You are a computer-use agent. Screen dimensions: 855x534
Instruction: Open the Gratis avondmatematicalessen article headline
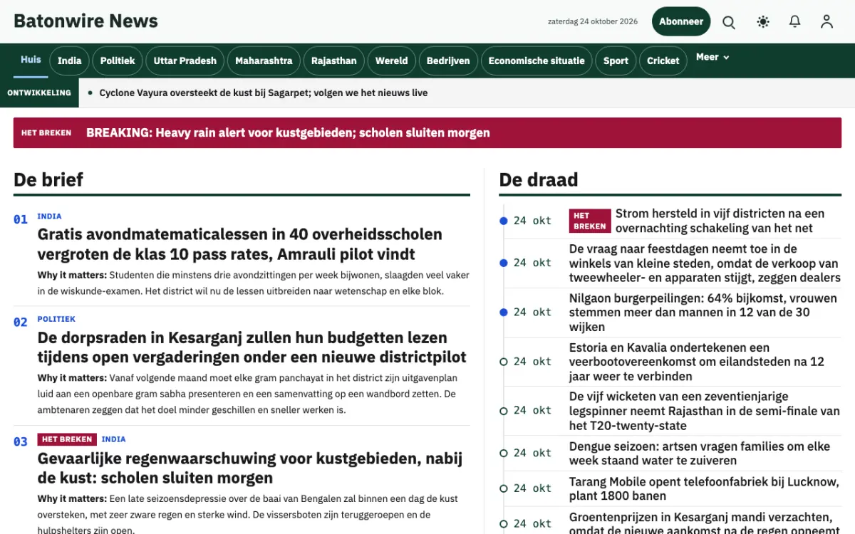pyautogui.click(x=240, y=244)
